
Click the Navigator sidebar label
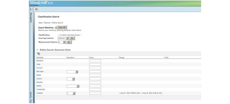31,18
